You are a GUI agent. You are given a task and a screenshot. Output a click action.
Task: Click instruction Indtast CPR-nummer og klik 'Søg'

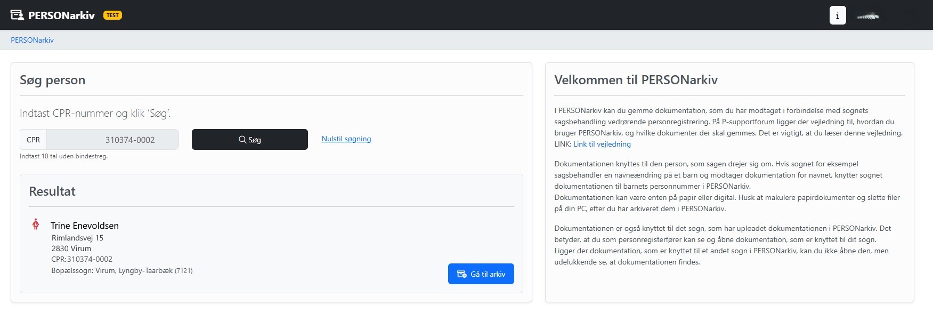tap(95, 113)
